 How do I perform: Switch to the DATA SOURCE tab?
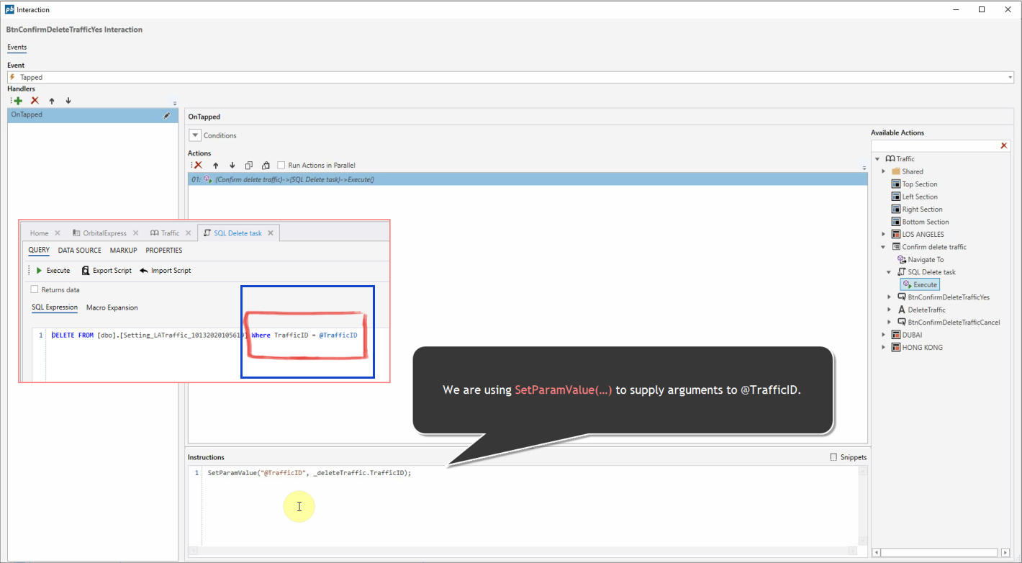tap(79, 251)
